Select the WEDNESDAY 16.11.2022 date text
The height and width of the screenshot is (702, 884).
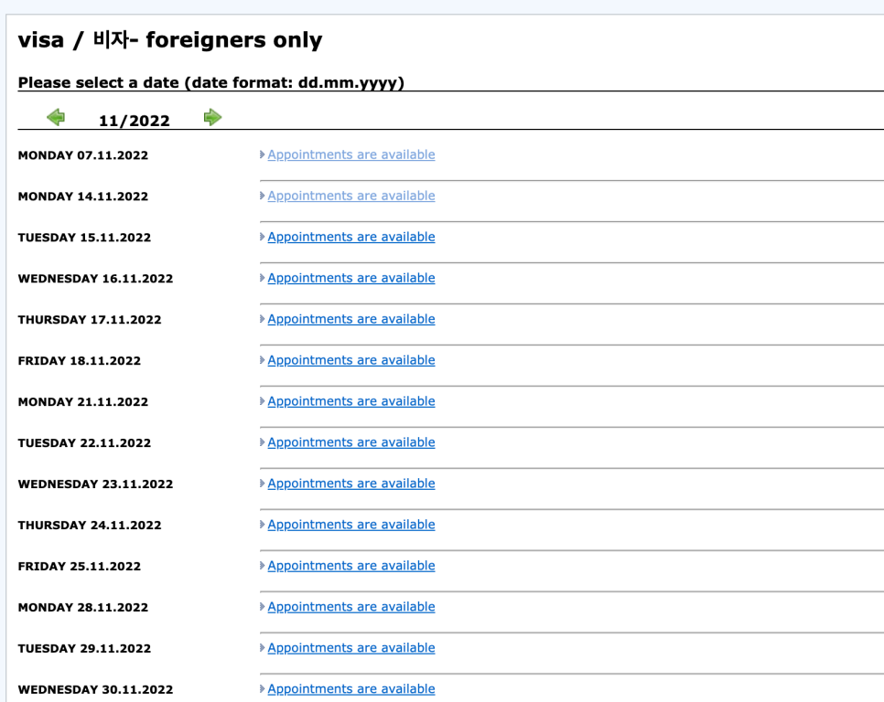point(95,279)
